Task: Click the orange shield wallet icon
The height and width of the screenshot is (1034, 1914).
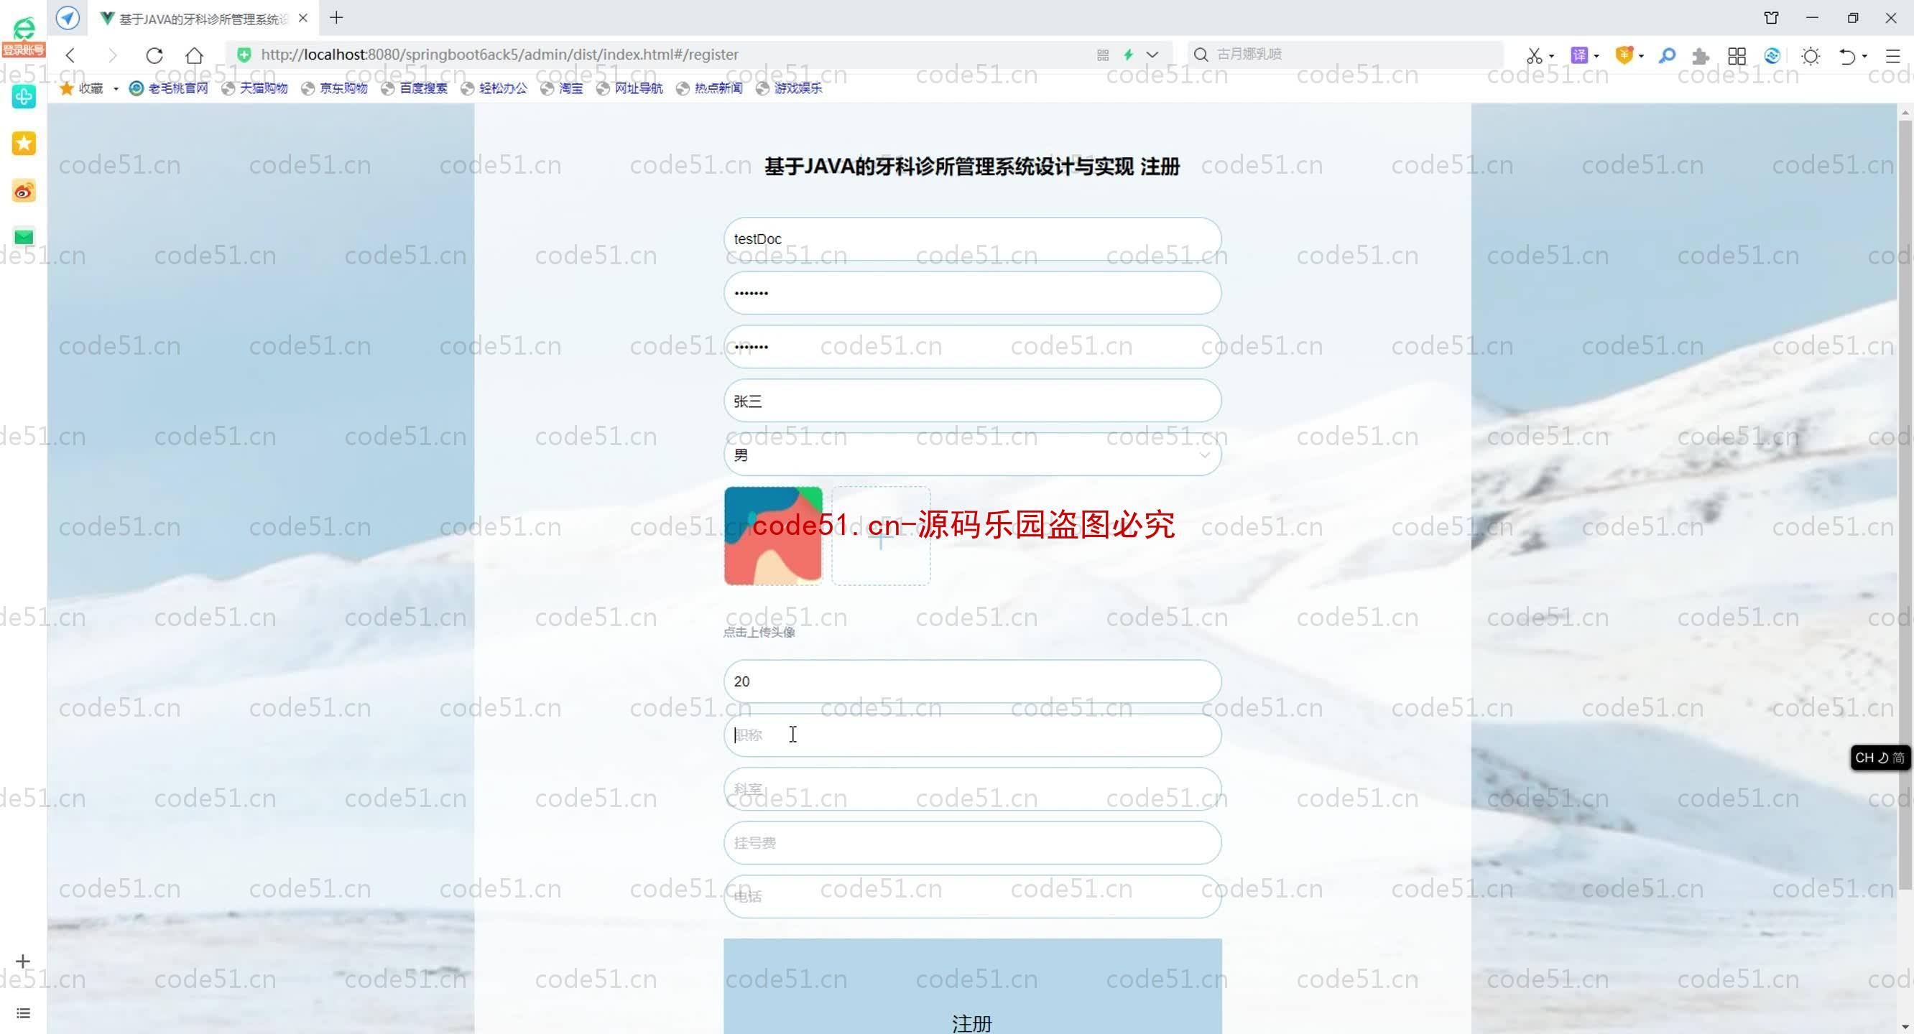Action: click(x=1624, y=55)
